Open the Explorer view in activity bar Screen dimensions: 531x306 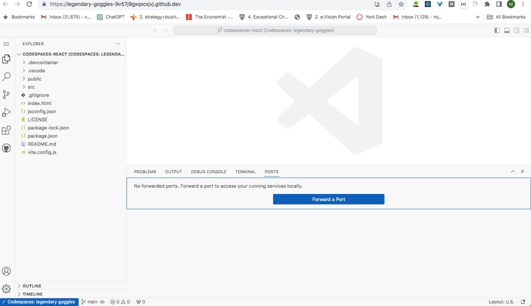point(6,59)
